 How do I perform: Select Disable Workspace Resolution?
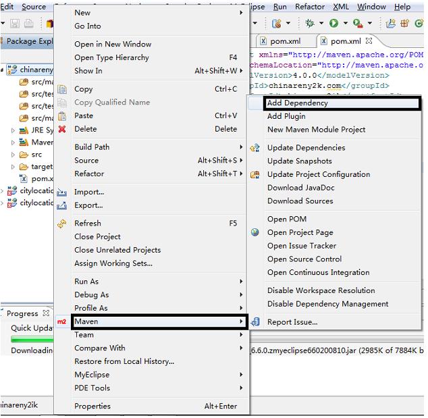(334, 291)
